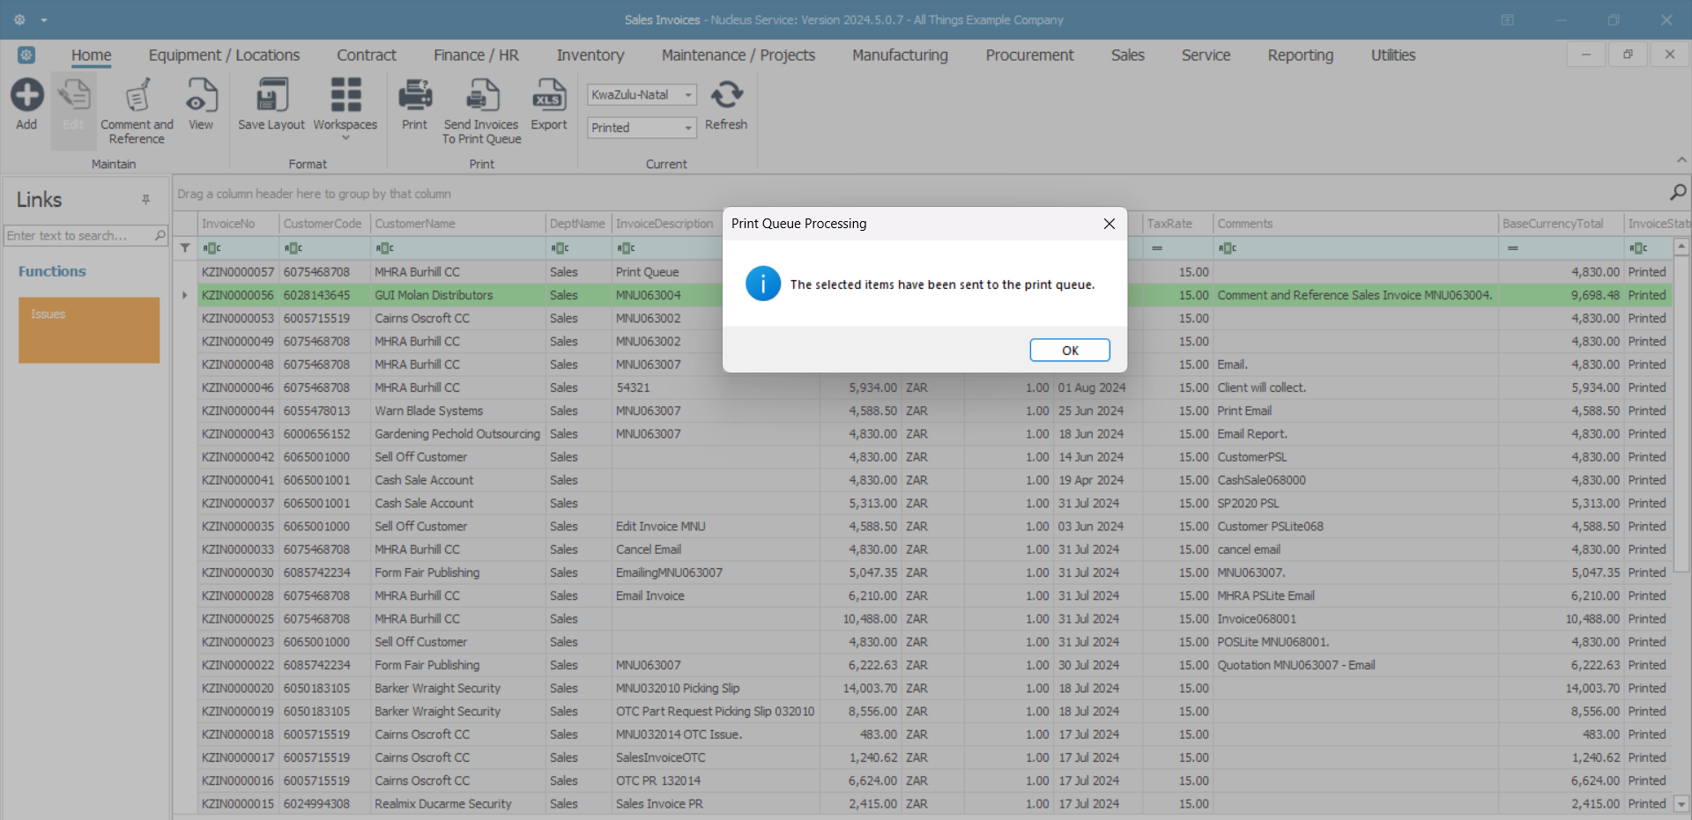Confirm the dialog with OK
Viewport: 1692px width, 820px height.
tap(1070, 351)
